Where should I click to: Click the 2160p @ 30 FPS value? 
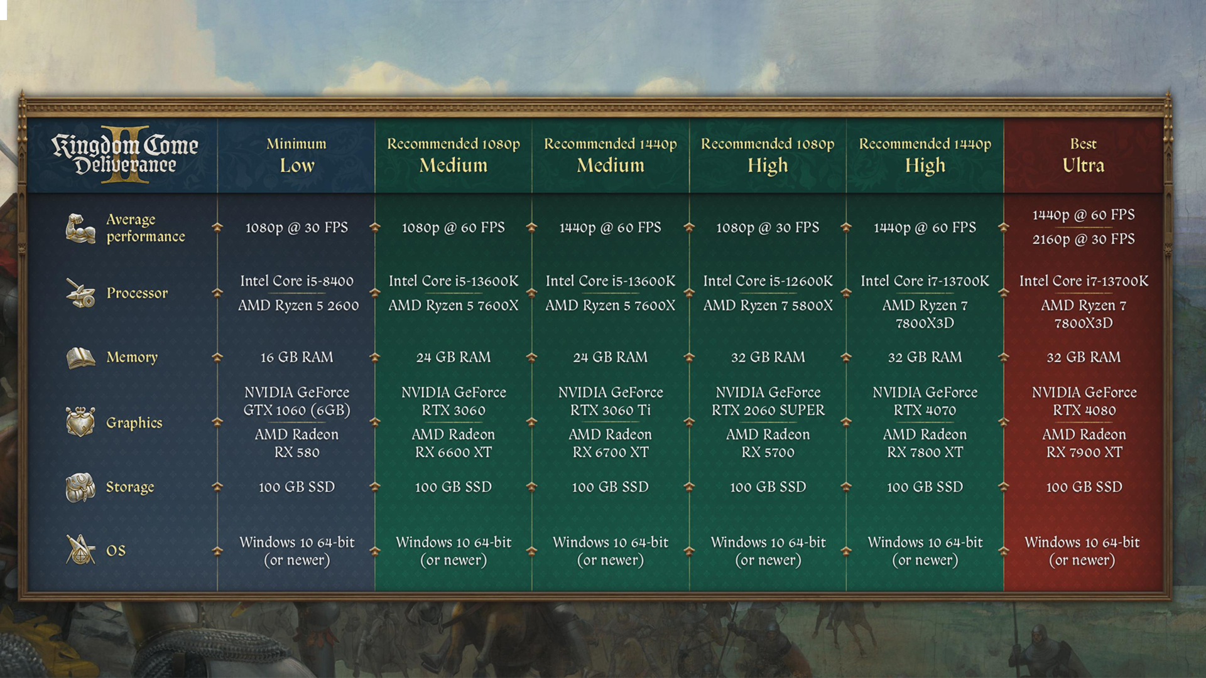click(x=1084, y=239)
